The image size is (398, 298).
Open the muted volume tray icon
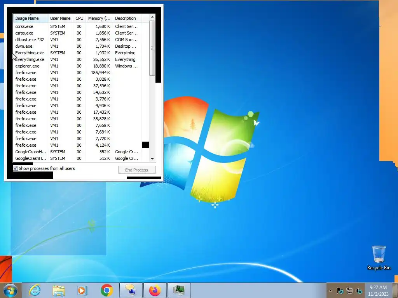(x=359, y=291)
